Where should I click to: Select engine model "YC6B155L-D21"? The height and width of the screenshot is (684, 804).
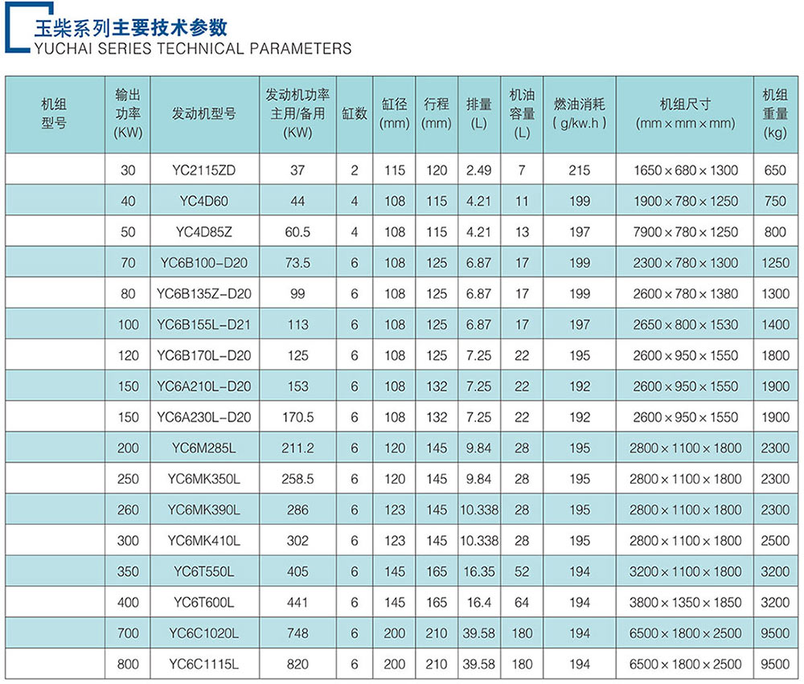(204, 325)
